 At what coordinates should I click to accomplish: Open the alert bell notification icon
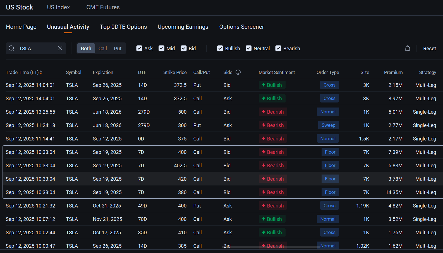pos(408,49)
